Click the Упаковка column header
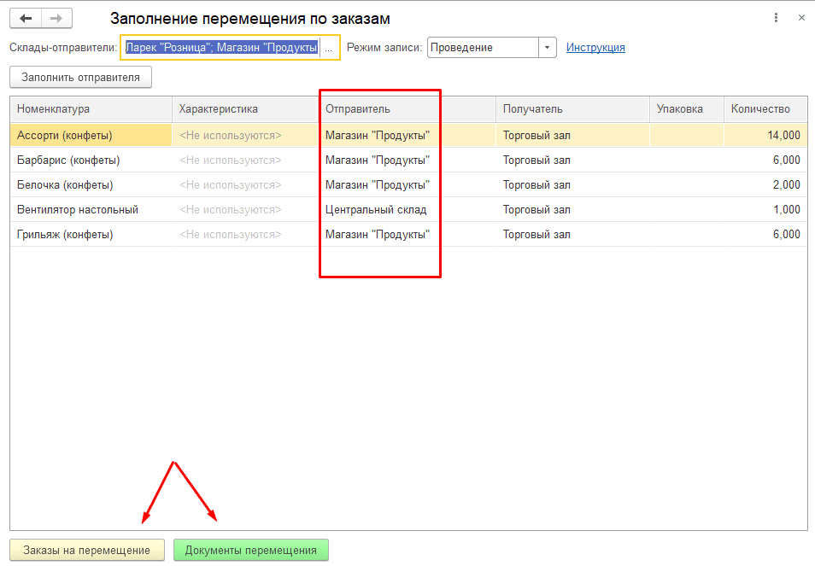815x566 pixels. point(687,109)
